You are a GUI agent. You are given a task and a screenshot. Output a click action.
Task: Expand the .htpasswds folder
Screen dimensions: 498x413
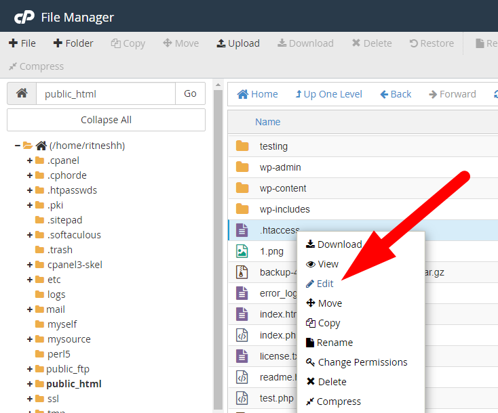pyautogui.click(x=30, y=190)
